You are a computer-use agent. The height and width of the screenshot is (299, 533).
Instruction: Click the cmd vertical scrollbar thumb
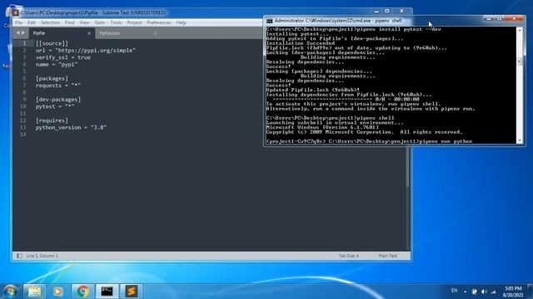pyautogui.click(x=520, y=61)
